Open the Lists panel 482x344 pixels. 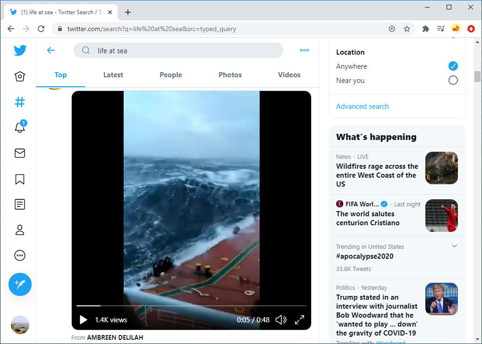[x=20, y=204]
